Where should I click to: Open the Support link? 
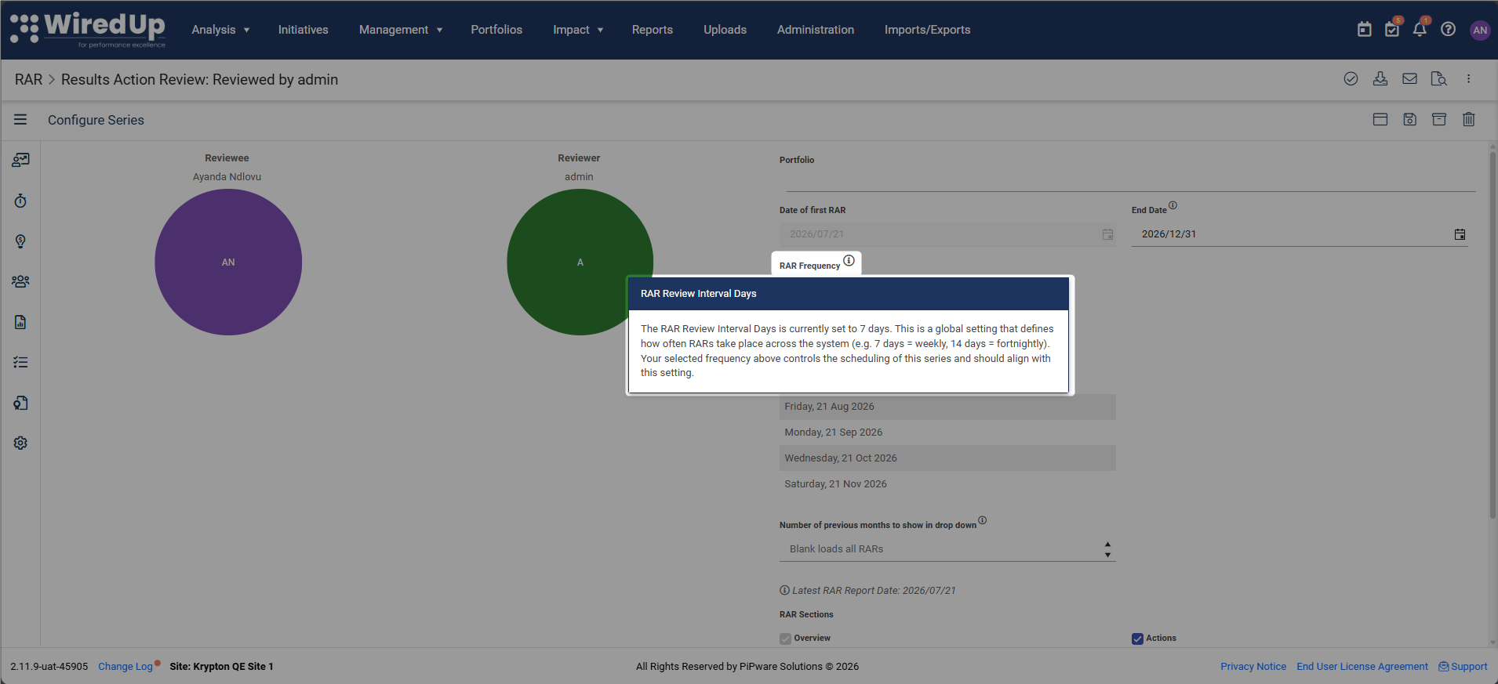click(1463, 667)
